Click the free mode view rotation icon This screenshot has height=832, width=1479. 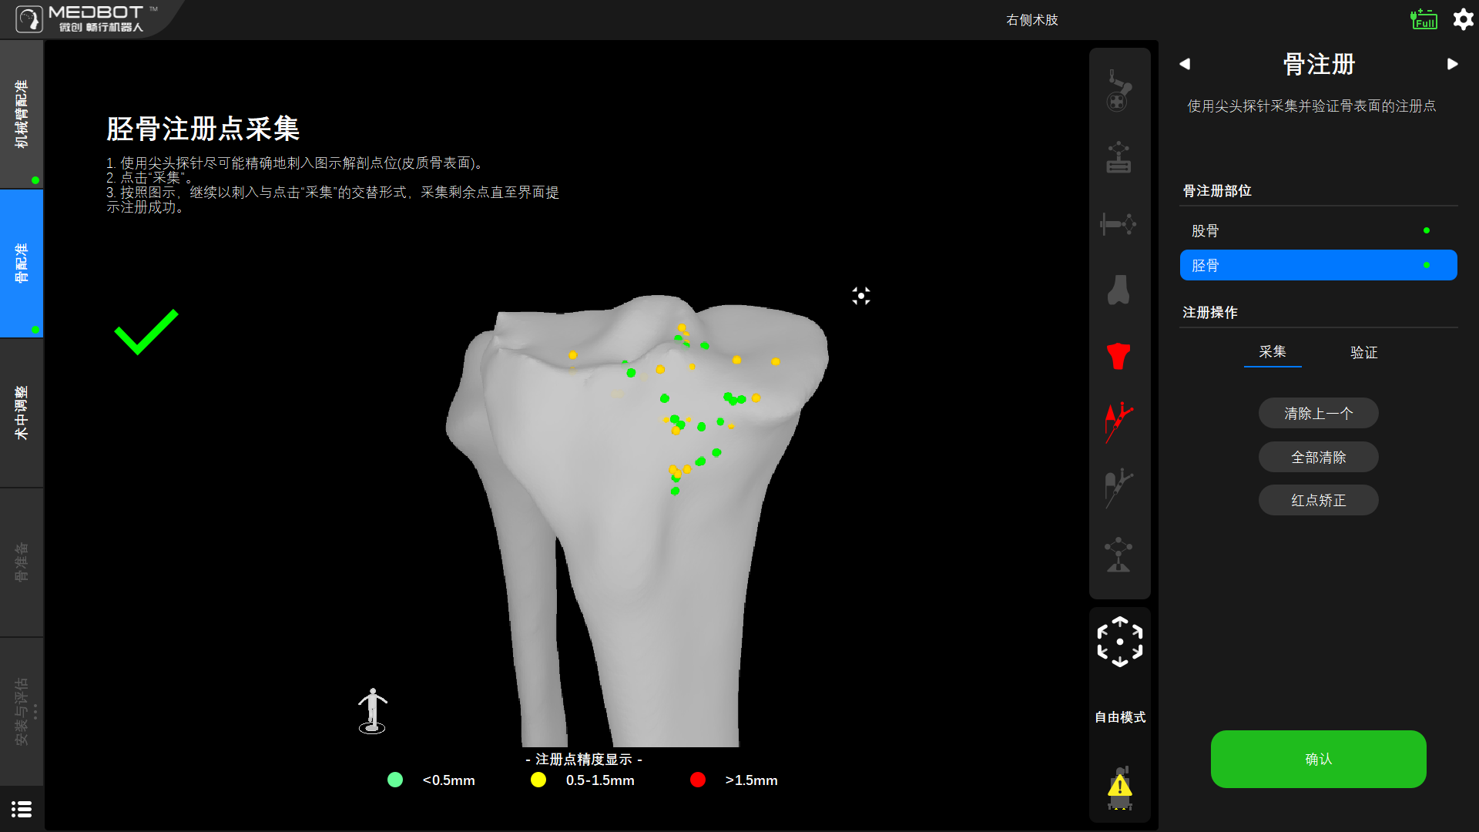coord(1119,642)
